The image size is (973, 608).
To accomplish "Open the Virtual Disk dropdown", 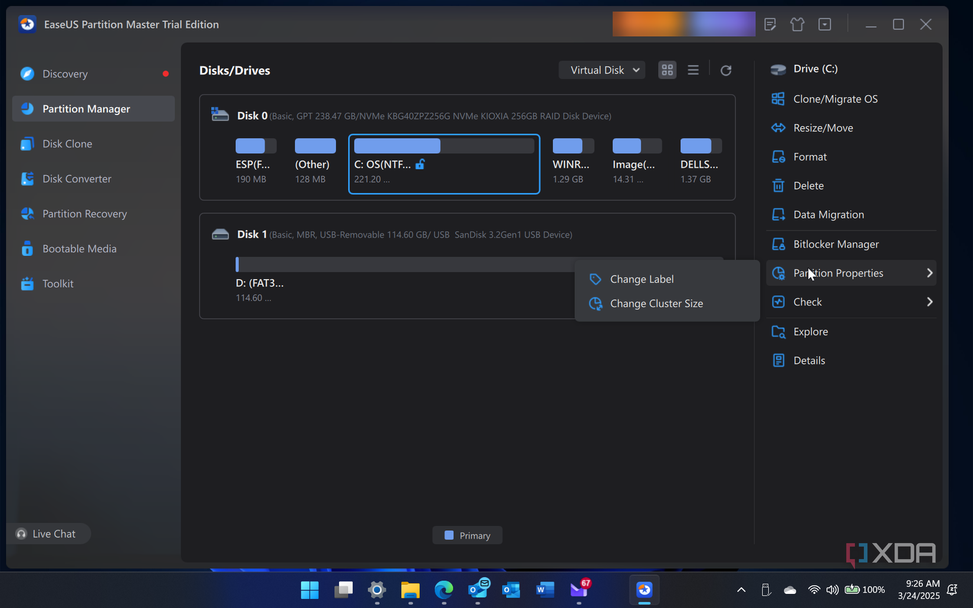I will pos(601,70).
